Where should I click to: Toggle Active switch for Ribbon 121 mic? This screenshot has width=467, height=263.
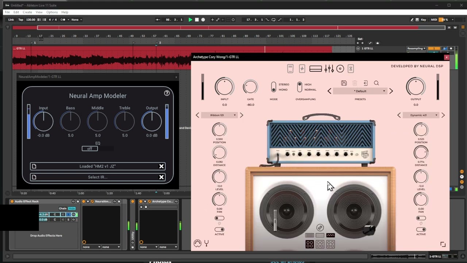[219, 229]
